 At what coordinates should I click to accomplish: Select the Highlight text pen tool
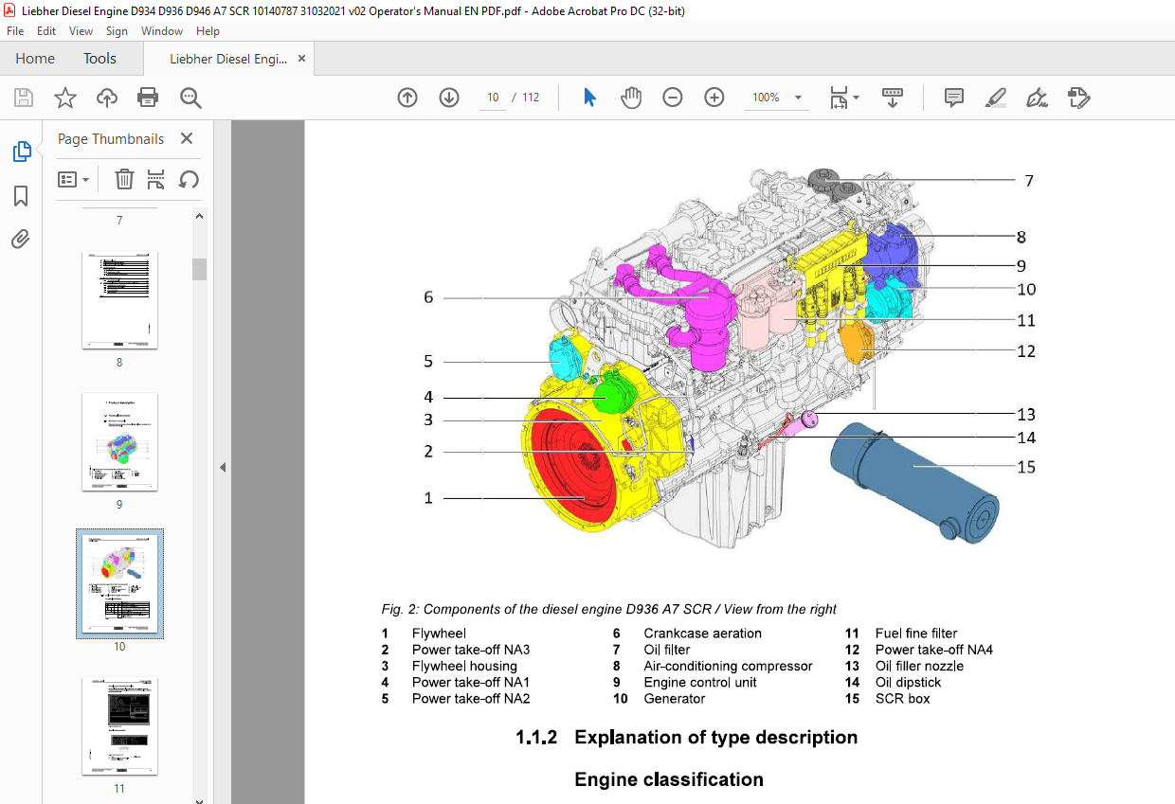995,98
